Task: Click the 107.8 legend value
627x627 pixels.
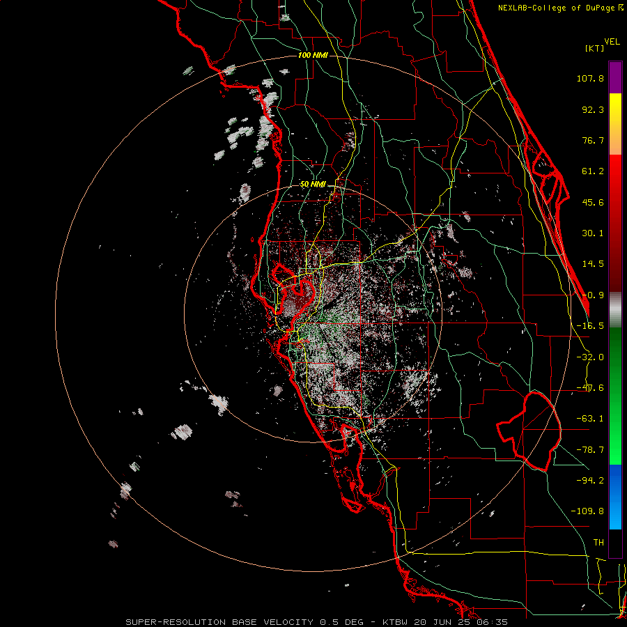Action: [x=590, y=78]
